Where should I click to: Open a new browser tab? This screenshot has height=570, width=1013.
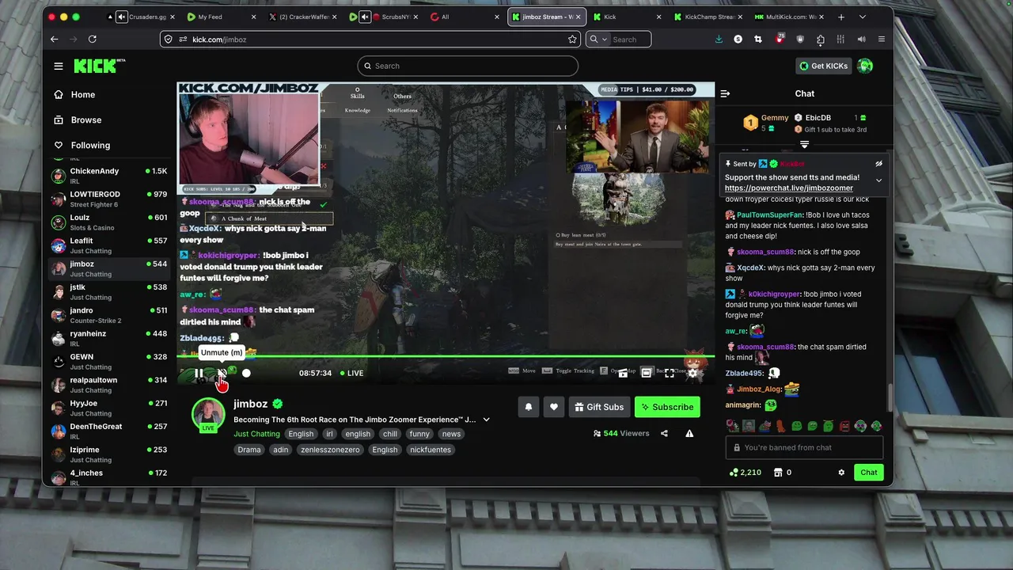840,17
